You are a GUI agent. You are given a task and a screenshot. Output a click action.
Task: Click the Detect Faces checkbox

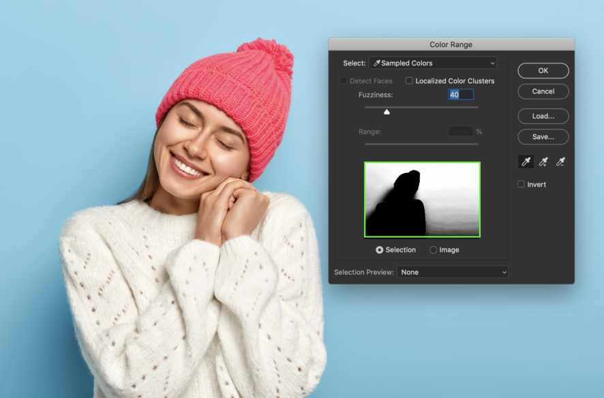343,80
